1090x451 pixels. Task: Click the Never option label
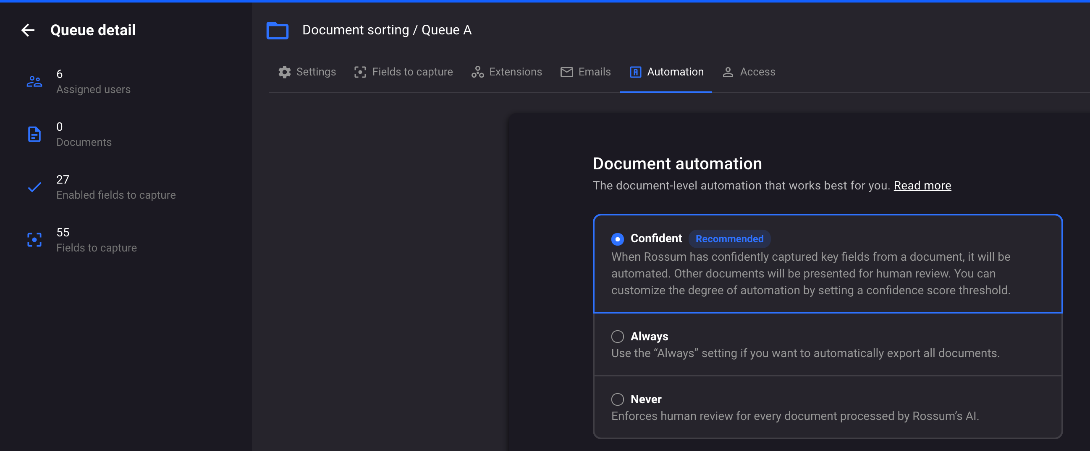click(x=646, y=399)
